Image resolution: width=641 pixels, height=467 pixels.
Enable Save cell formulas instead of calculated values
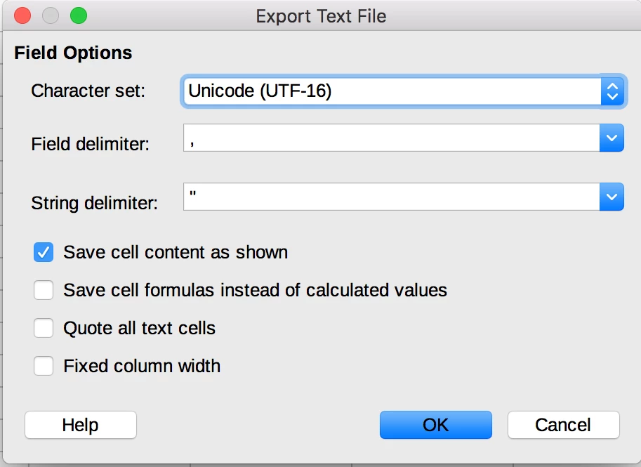tap(44, 291)
